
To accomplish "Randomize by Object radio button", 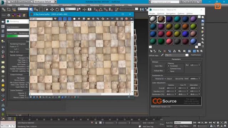I will (x=165, y=79).
